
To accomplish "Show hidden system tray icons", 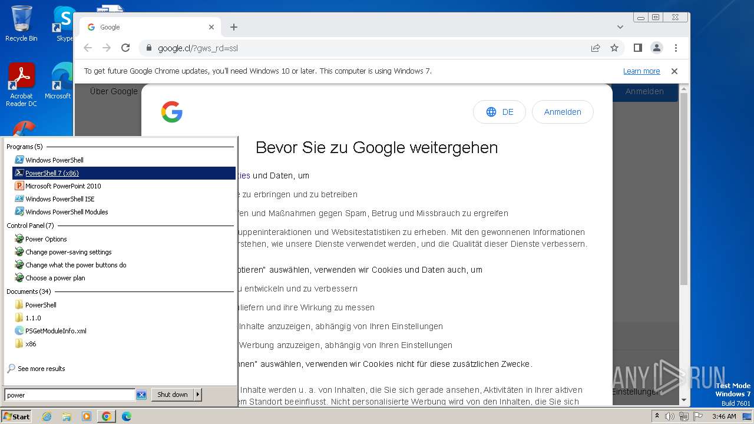I will [x=657, y=416].
